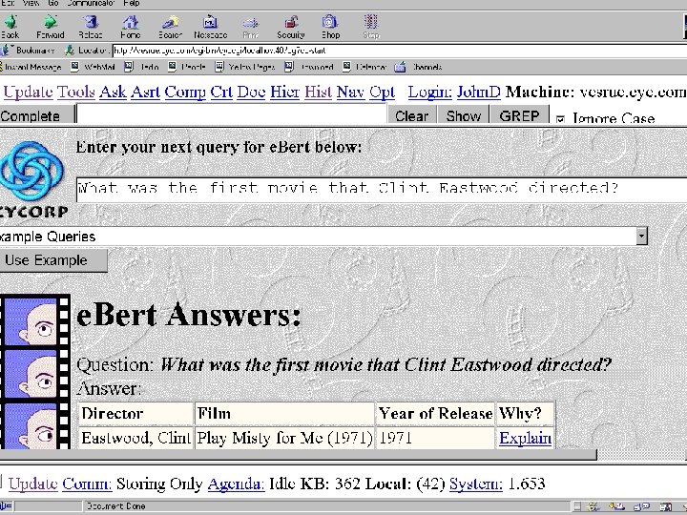Open the Hist link
Viewport: 687px width, 515px height.
[319, 92]
